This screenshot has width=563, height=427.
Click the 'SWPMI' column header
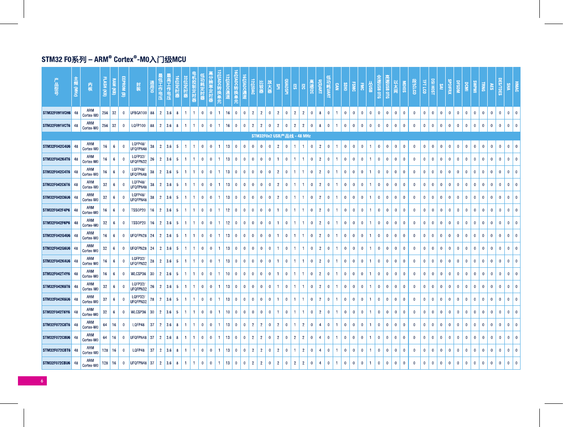pos(475,87)
